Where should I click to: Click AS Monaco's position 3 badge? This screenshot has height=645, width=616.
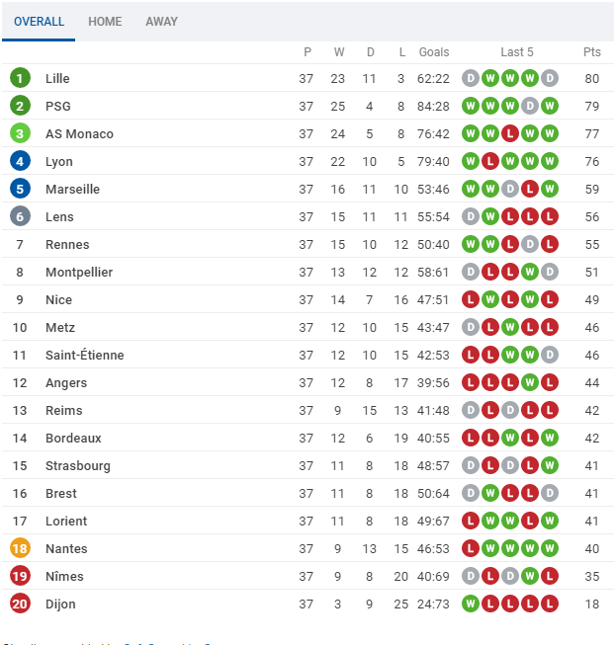click(x=21, y=133)
